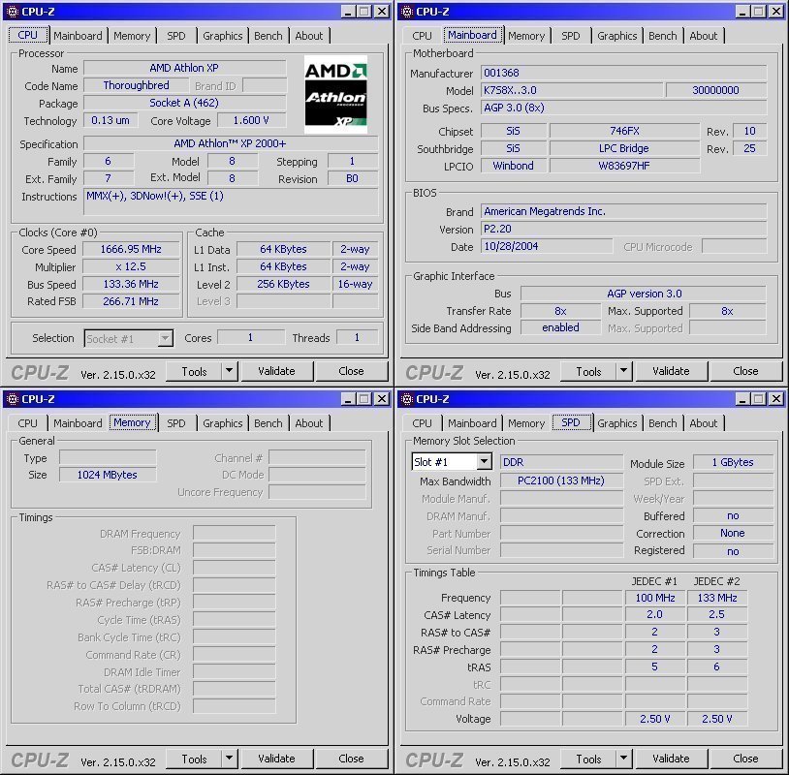The image size is (789, 775).
Task: Open Graphics tab in the CPU window
Action: (x=222, y=36)
